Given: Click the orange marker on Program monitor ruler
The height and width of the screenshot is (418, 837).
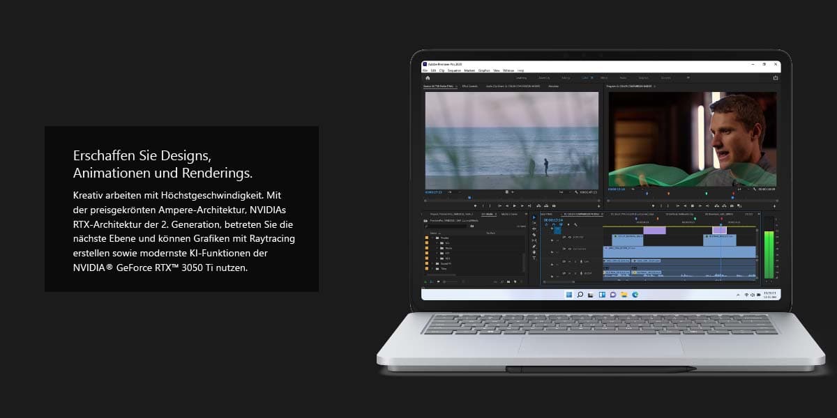Looking at the screenshot, I should click(668, 194).
